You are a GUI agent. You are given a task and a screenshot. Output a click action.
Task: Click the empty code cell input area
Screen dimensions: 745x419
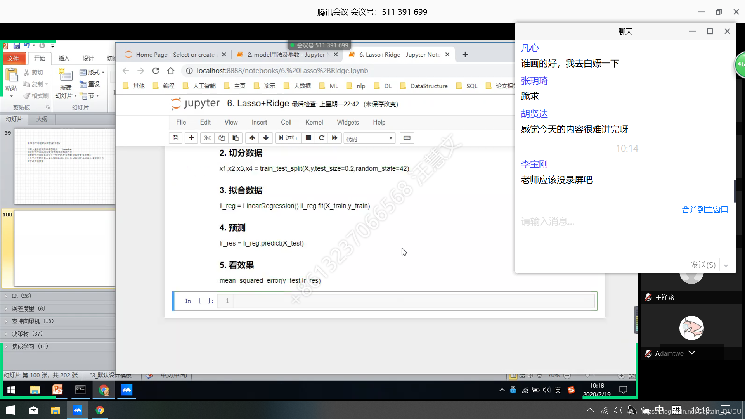pyautogui.click(x=413, y=301)
